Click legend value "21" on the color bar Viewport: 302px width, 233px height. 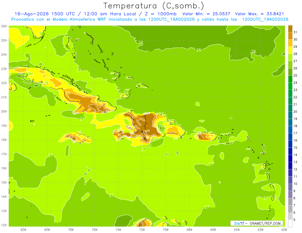pyautogui.click(x=295, y=104)
